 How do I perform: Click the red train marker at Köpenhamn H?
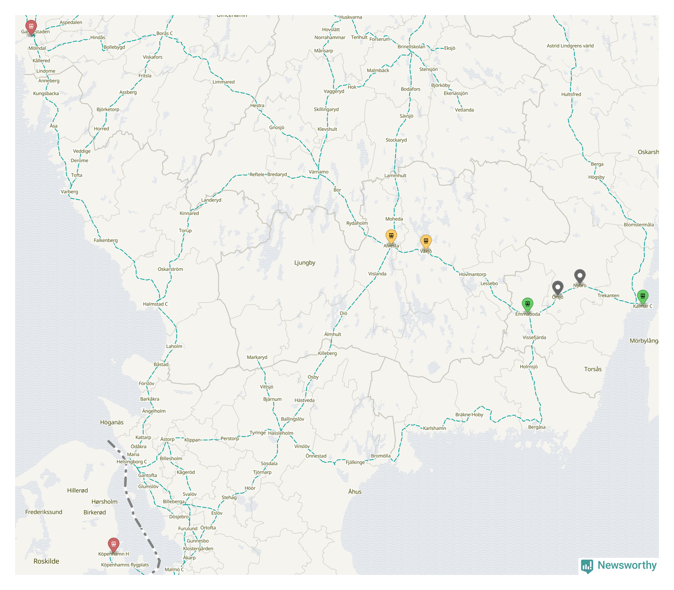(x=114, y=544)
